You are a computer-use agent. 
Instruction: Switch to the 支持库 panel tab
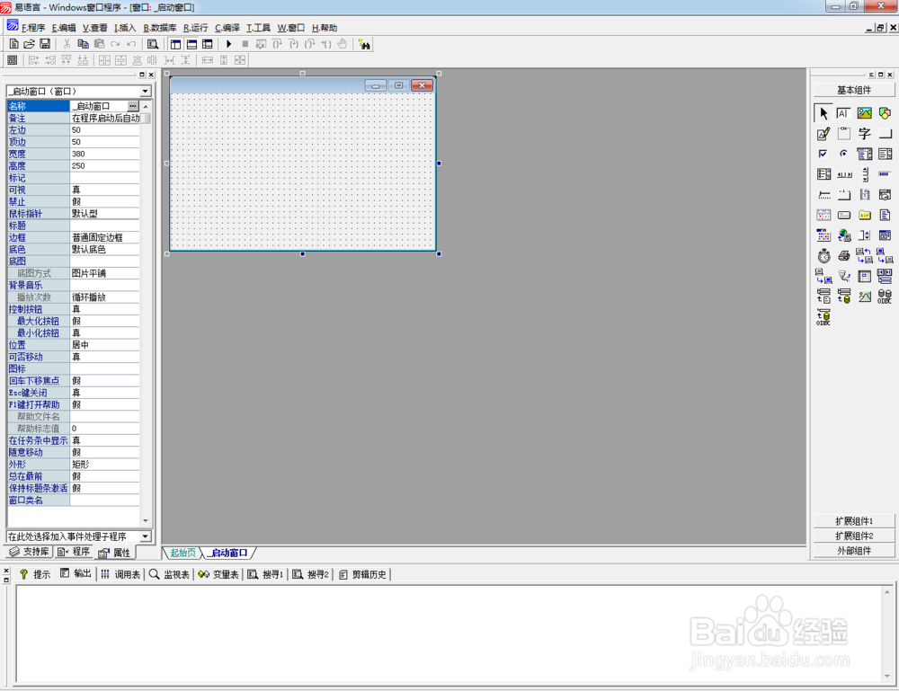(x=30, y=552)
